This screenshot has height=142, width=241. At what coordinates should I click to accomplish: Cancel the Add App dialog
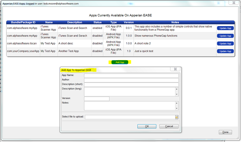169,126
